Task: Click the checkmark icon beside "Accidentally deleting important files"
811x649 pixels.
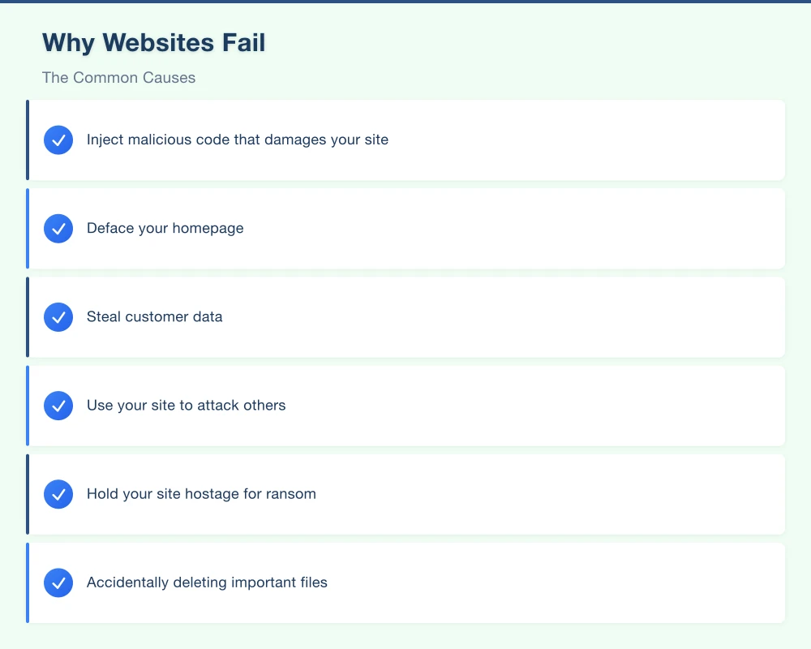Action: pos(58,582)
